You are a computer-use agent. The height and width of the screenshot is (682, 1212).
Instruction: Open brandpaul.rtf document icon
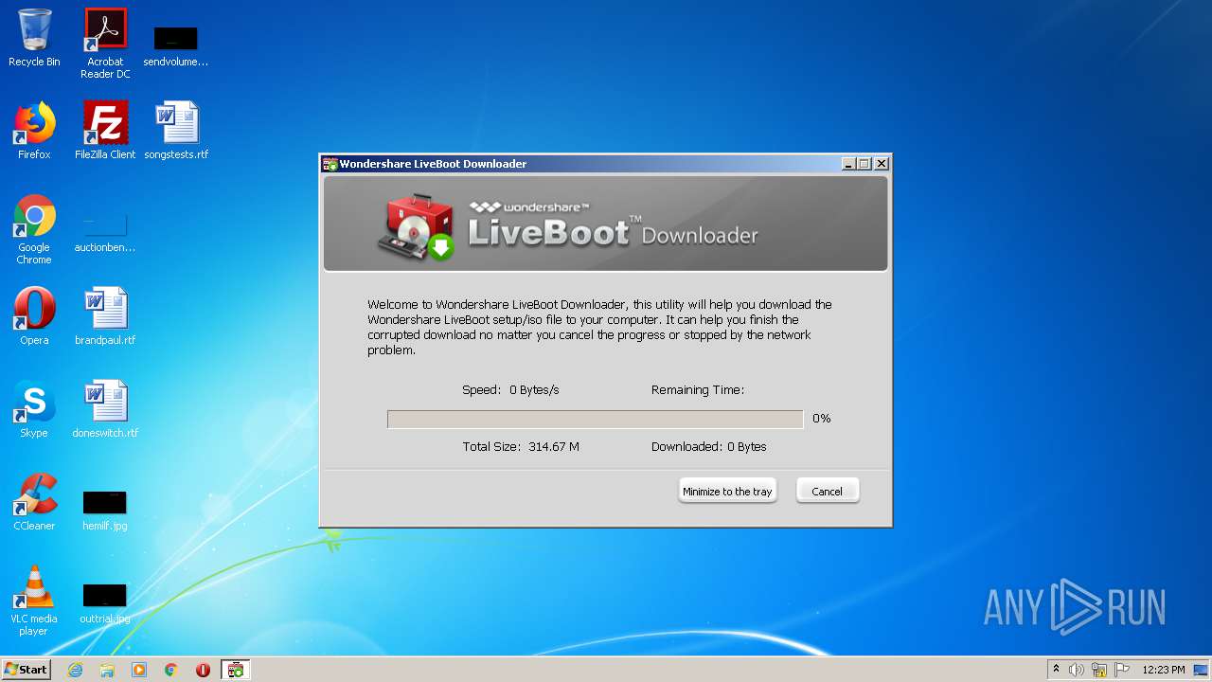coord(105,316)
